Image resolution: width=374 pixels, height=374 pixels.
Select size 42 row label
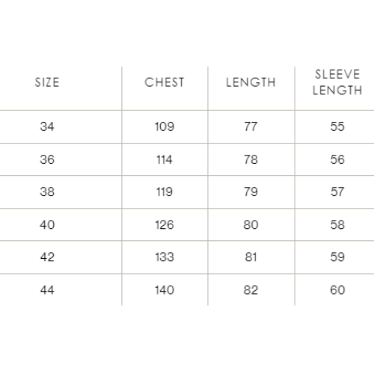(47, 257)
